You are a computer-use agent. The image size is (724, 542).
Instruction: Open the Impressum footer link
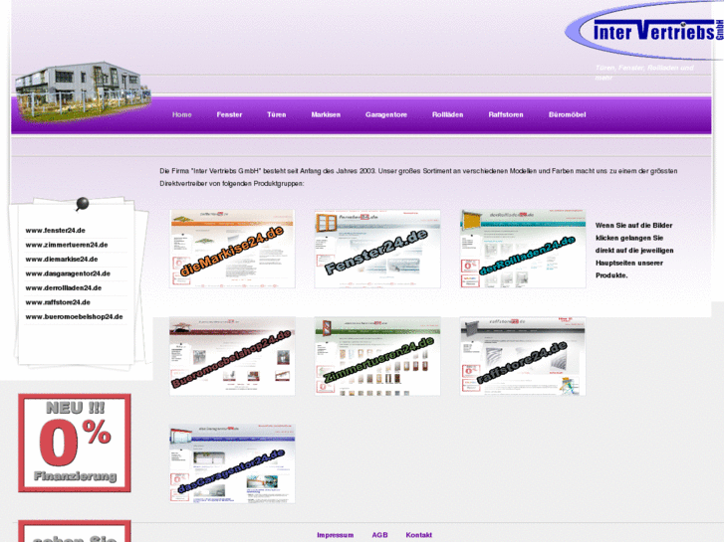[x=336, y=535]
